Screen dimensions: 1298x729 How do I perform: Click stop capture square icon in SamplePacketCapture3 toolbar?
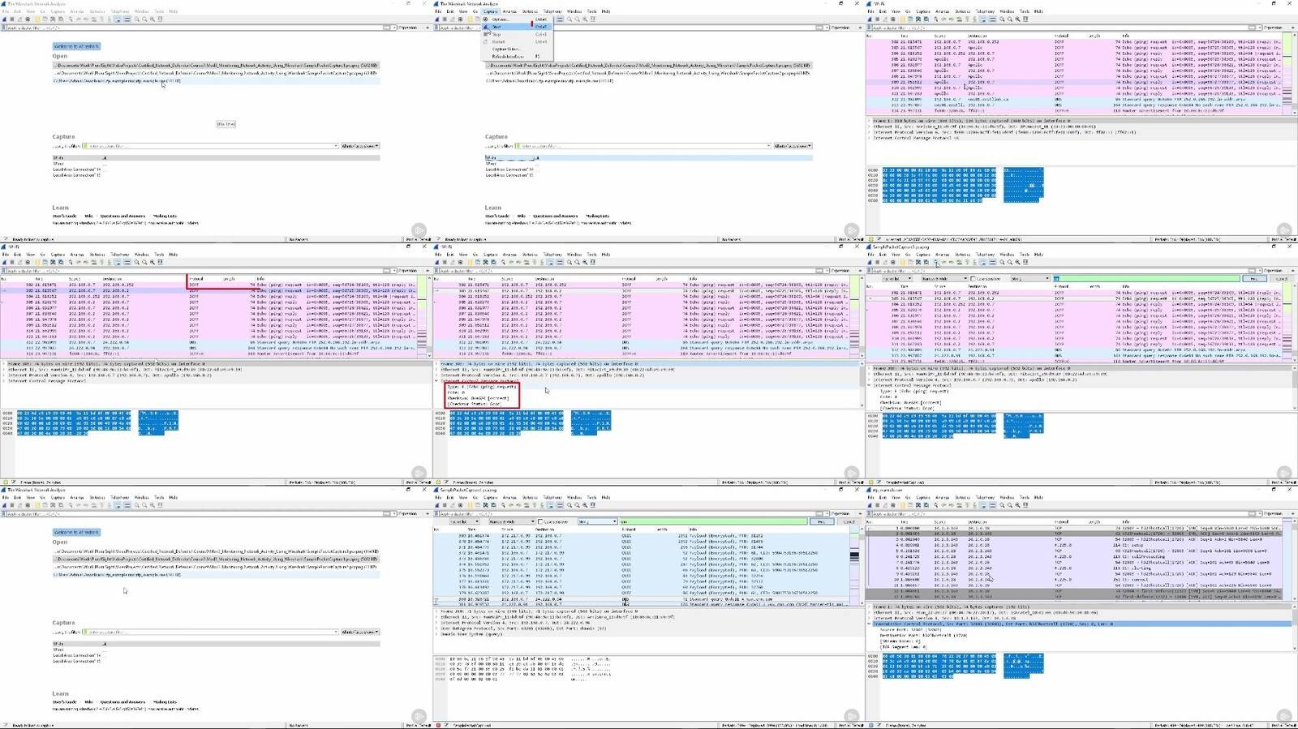[x=876, y=263]
